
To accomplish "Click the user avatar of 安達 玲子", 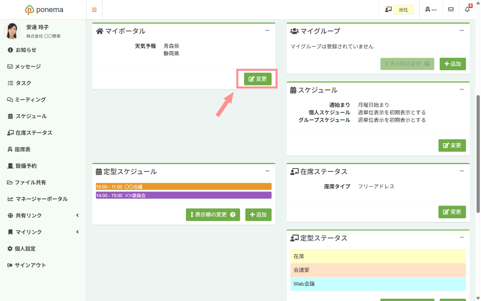I will [x=12, y=31].
